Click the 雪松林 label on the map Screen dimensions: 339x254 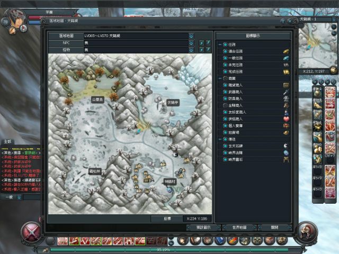[95, 171]
